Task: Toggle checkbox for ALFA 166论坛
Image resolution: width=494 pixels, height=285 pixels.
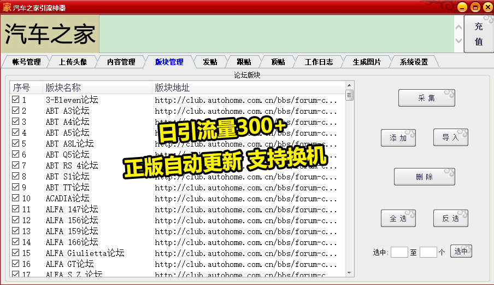Action: click(15, 241)
